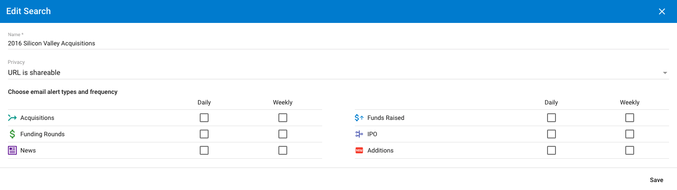Click the red NEW Additions icon
The image size is (677, 190).
tap(359, 150)
